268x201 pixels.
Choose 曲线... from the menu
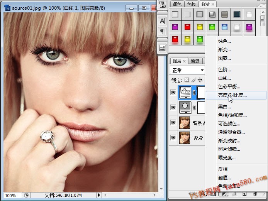tap(236, 78)
